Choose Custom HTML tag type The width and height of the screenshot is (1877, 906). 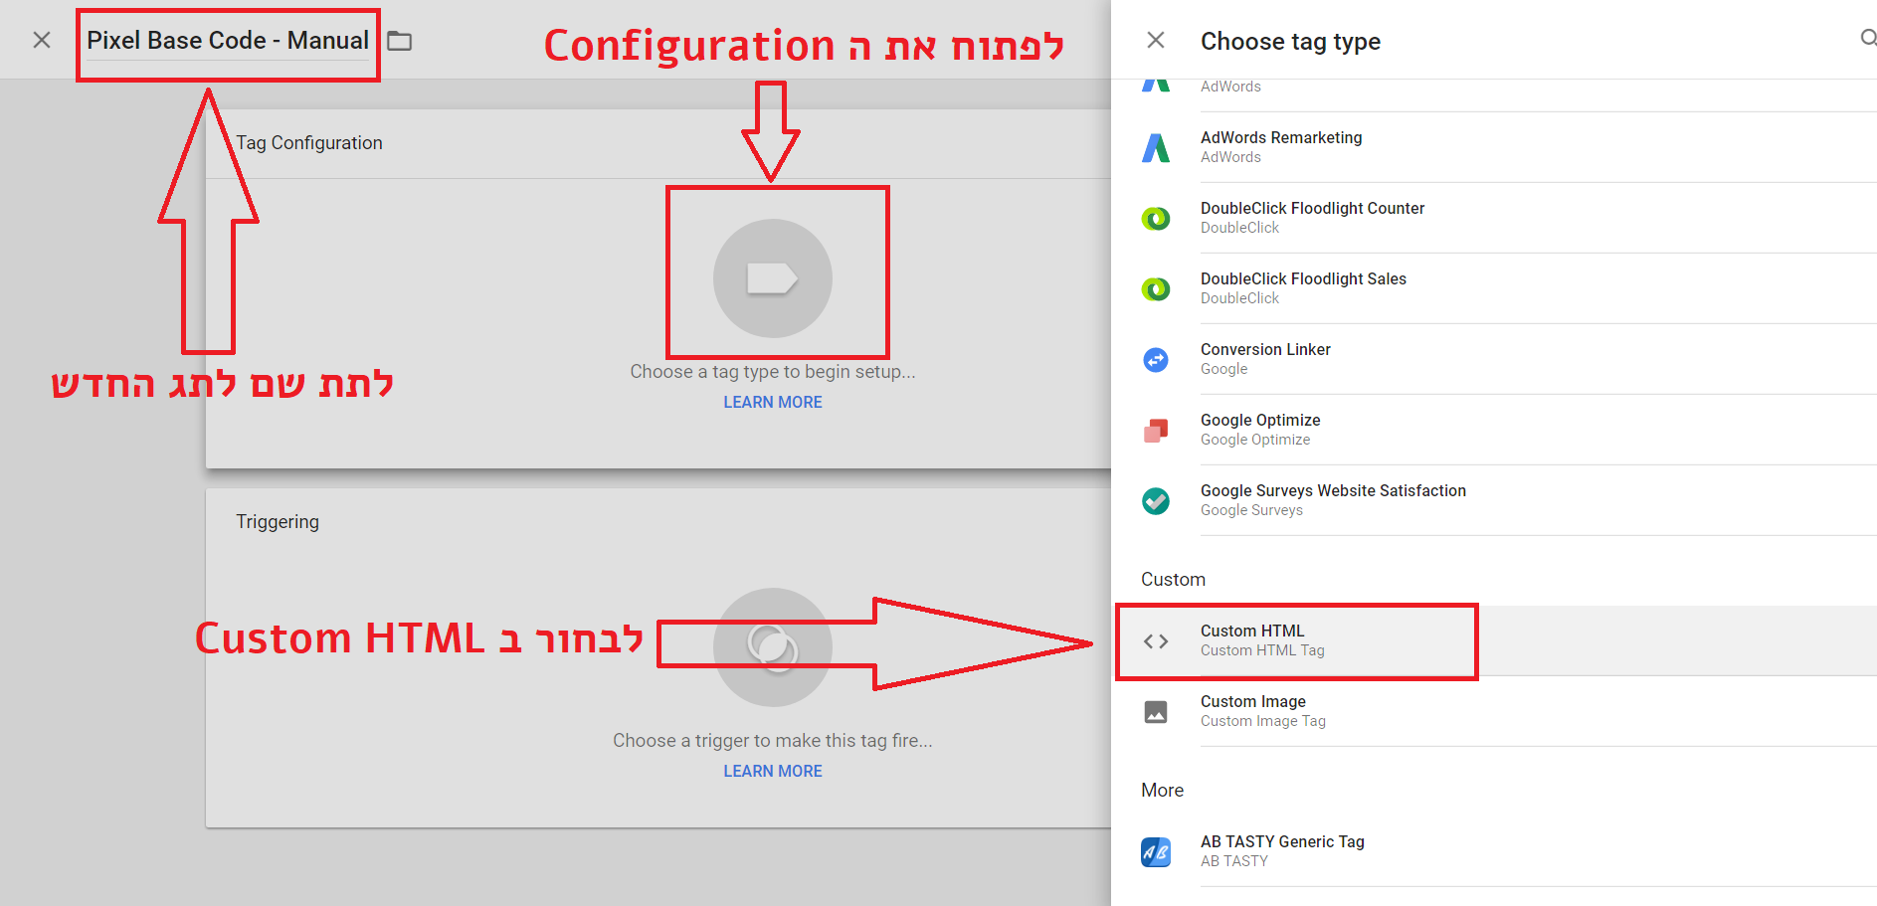[x=1496, y=641]
